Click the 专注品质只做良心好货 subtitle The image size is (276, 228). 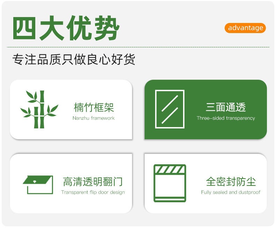click(74, 59)
